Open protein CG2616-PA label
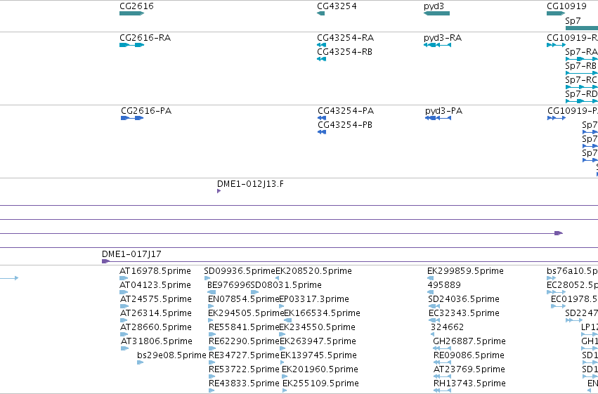 [x=146, y=111]
